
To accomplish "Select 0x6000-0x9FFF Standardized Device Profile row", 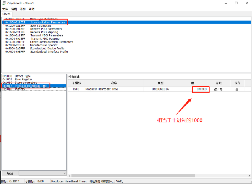I will pos(126,48).
